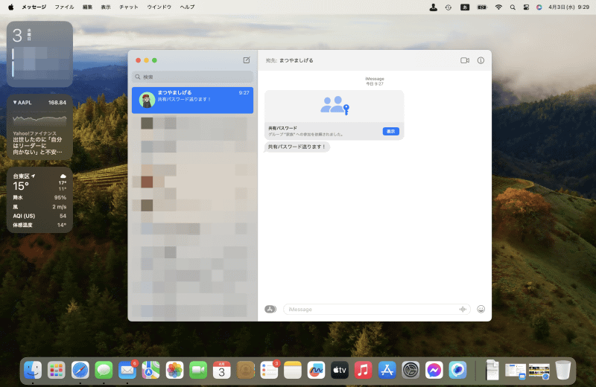Open the Japanese input source menu
596x387 pixels.
(x=465, y=7)
